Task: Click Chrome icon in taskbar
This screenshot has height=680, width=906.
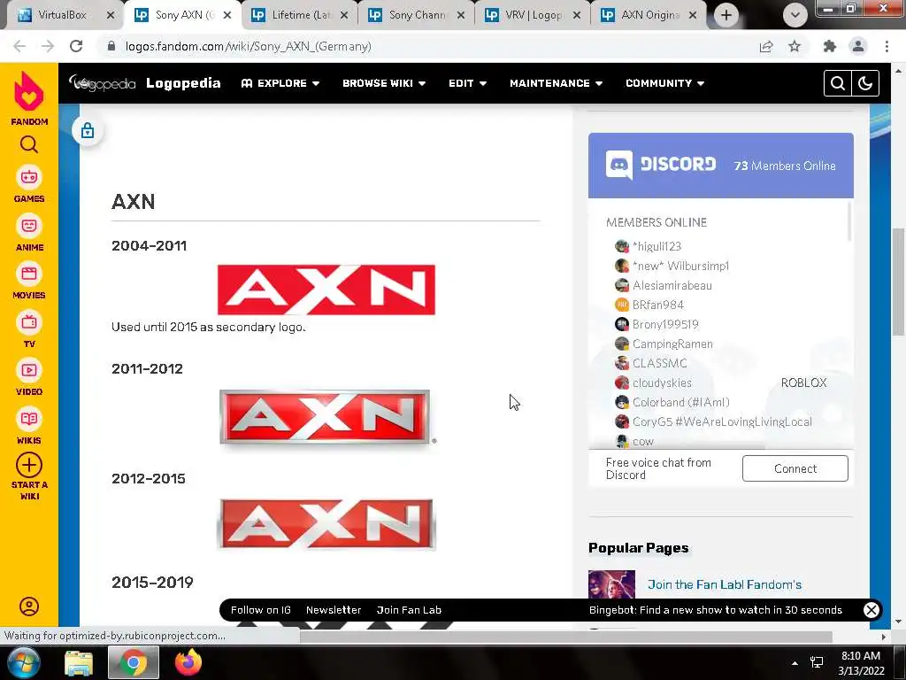Action: click(x=134, y=662)
